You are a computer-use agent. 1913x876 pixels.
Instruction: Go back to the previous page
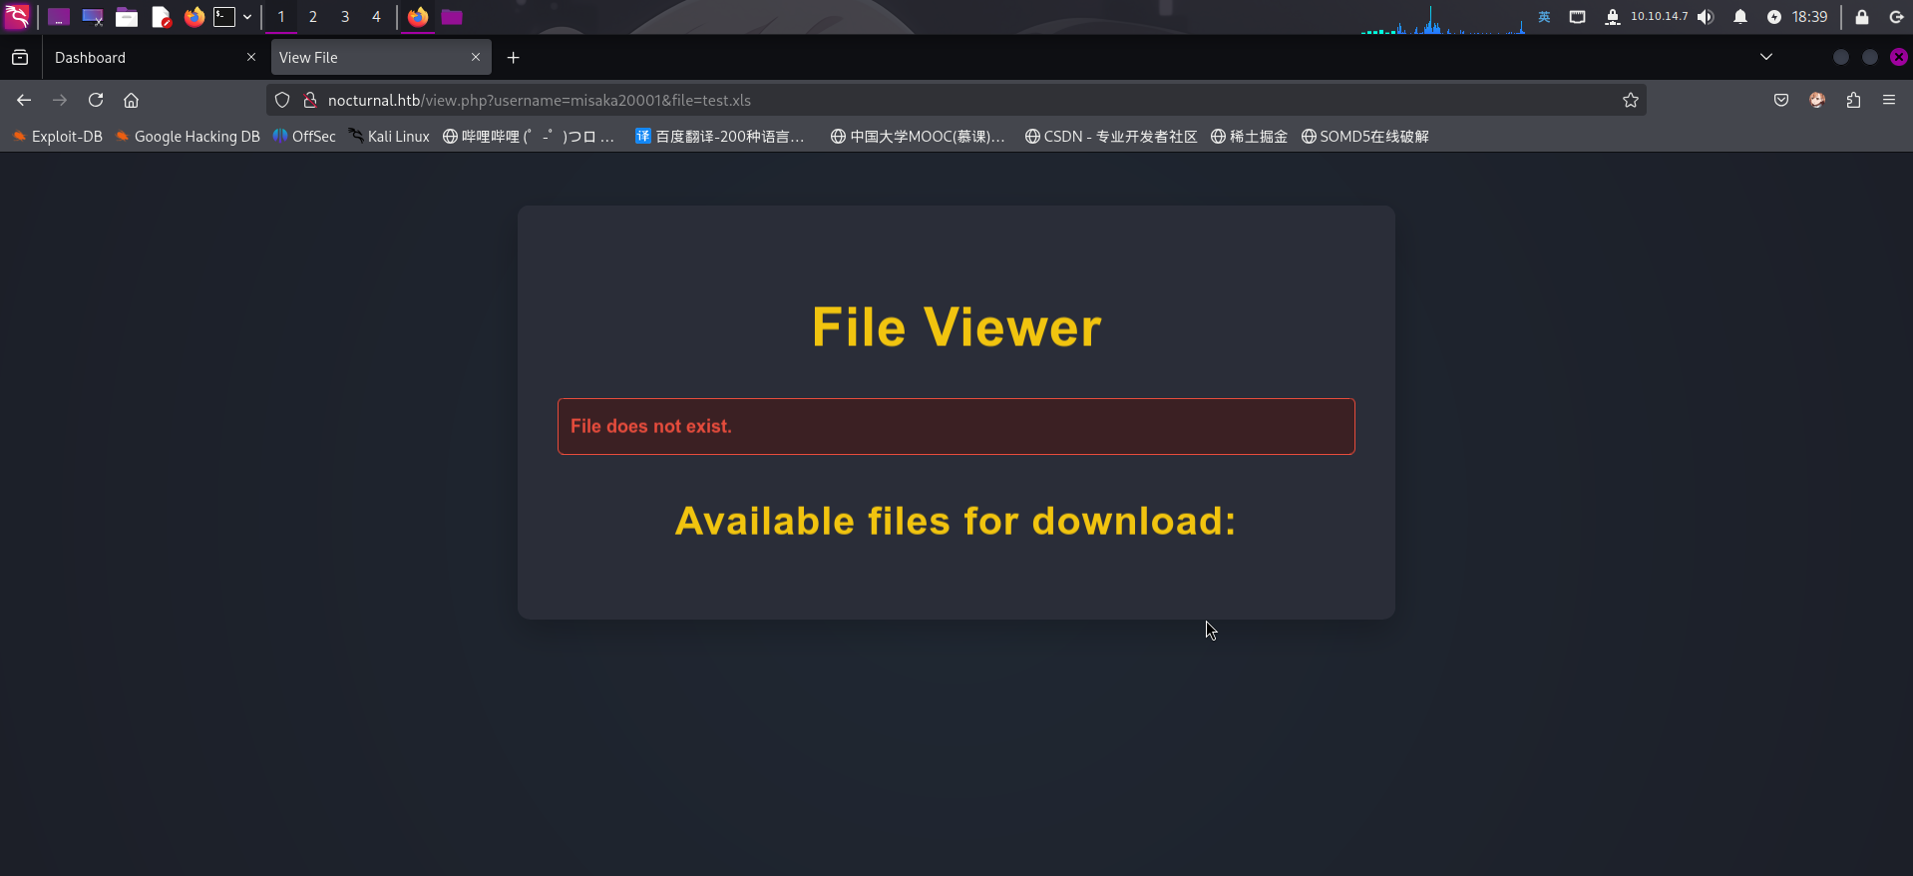24,100
